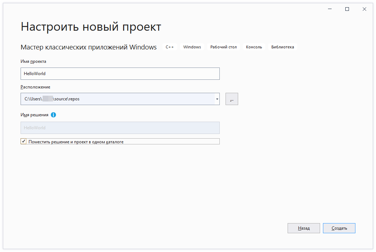
Task: Click inside the Расположение path field
Action: (x=115, y=99)
